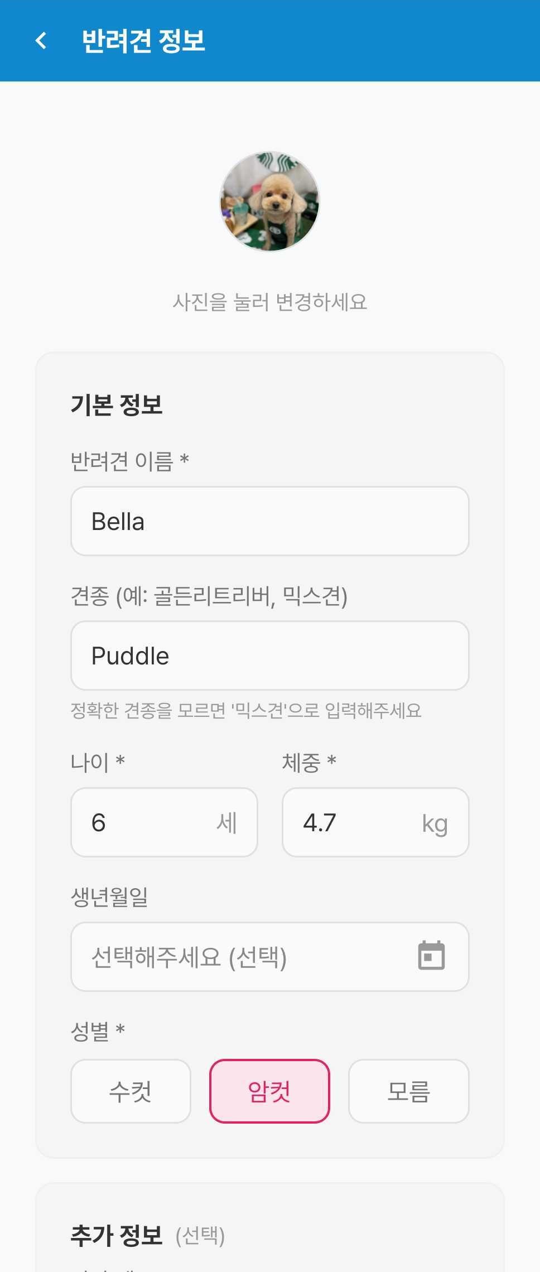Click the 생년월일 label
Screen dimensions: 540x1272
(x=109, y=897)
